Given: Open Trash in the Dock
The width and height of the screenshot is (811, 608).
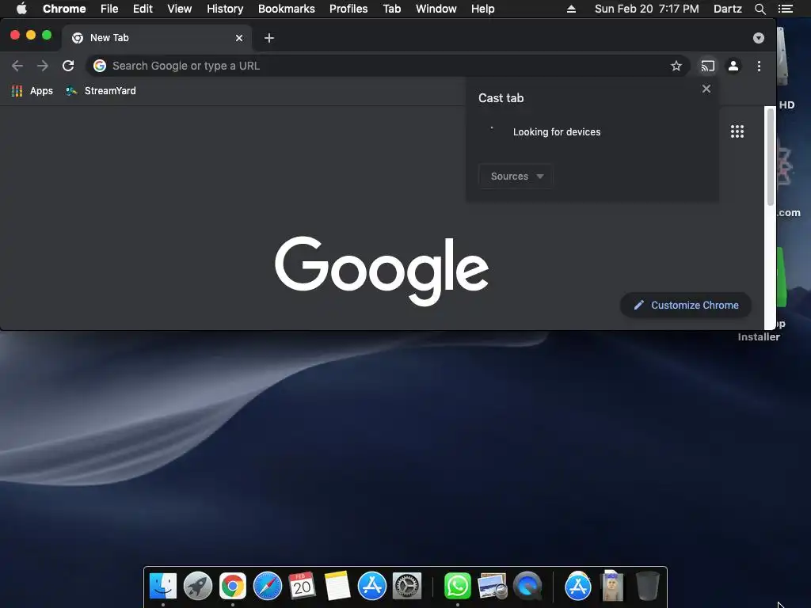Looking at the screenshot, I should pyautogui.click(x=647, y=587).
